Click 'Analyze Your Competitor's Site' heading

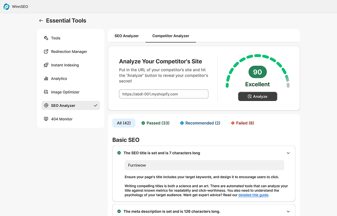161,62
